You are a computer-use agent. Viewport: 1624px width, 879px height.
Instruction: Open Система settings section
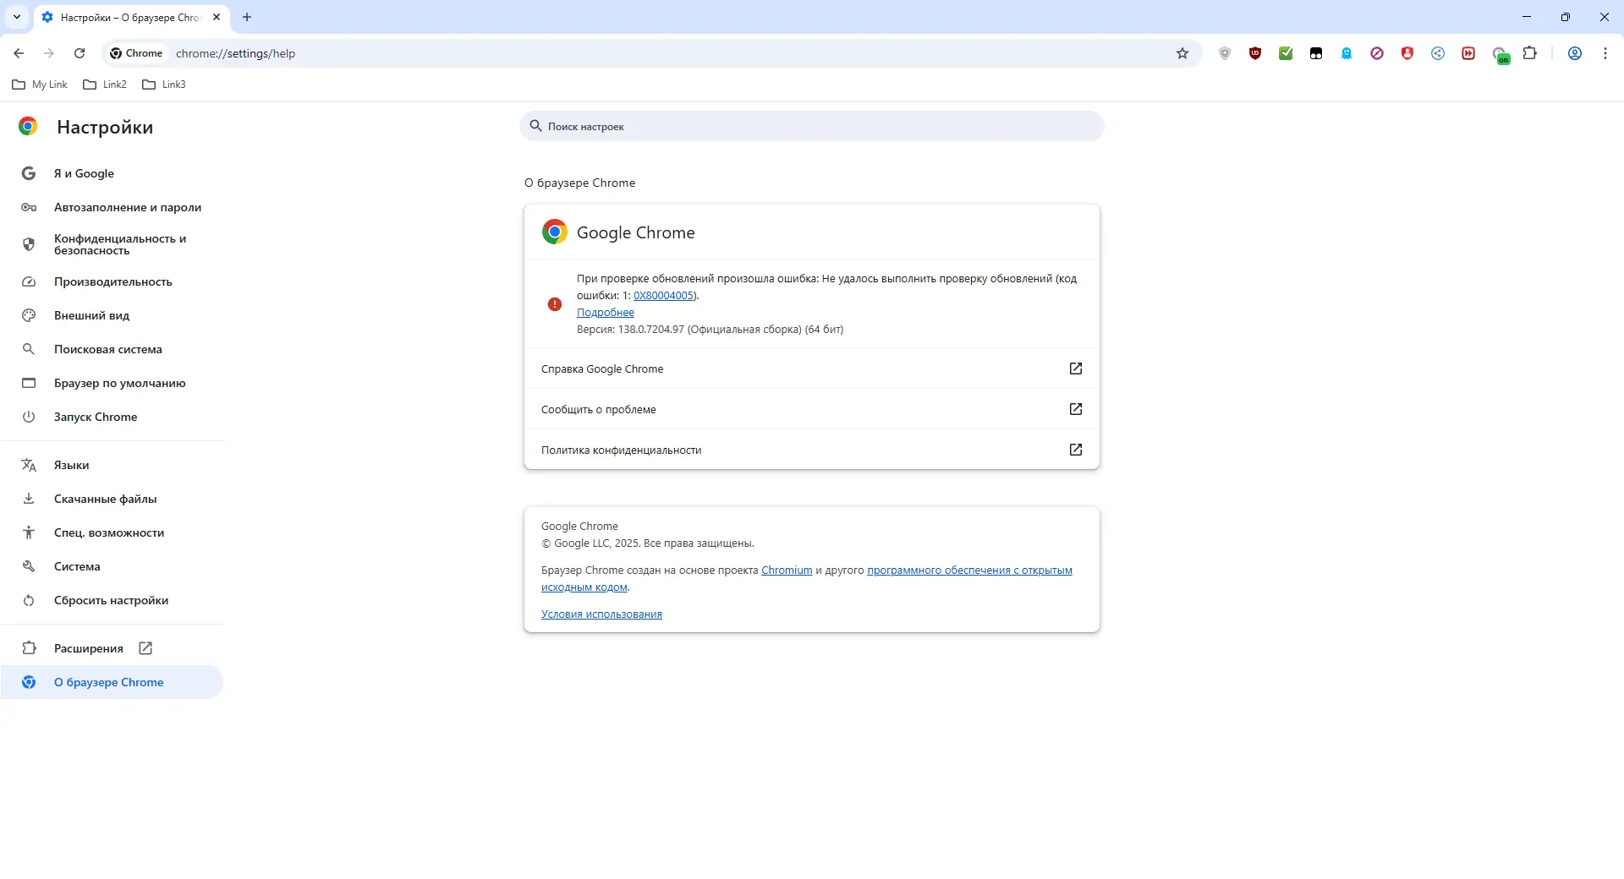tap(112, 566)
